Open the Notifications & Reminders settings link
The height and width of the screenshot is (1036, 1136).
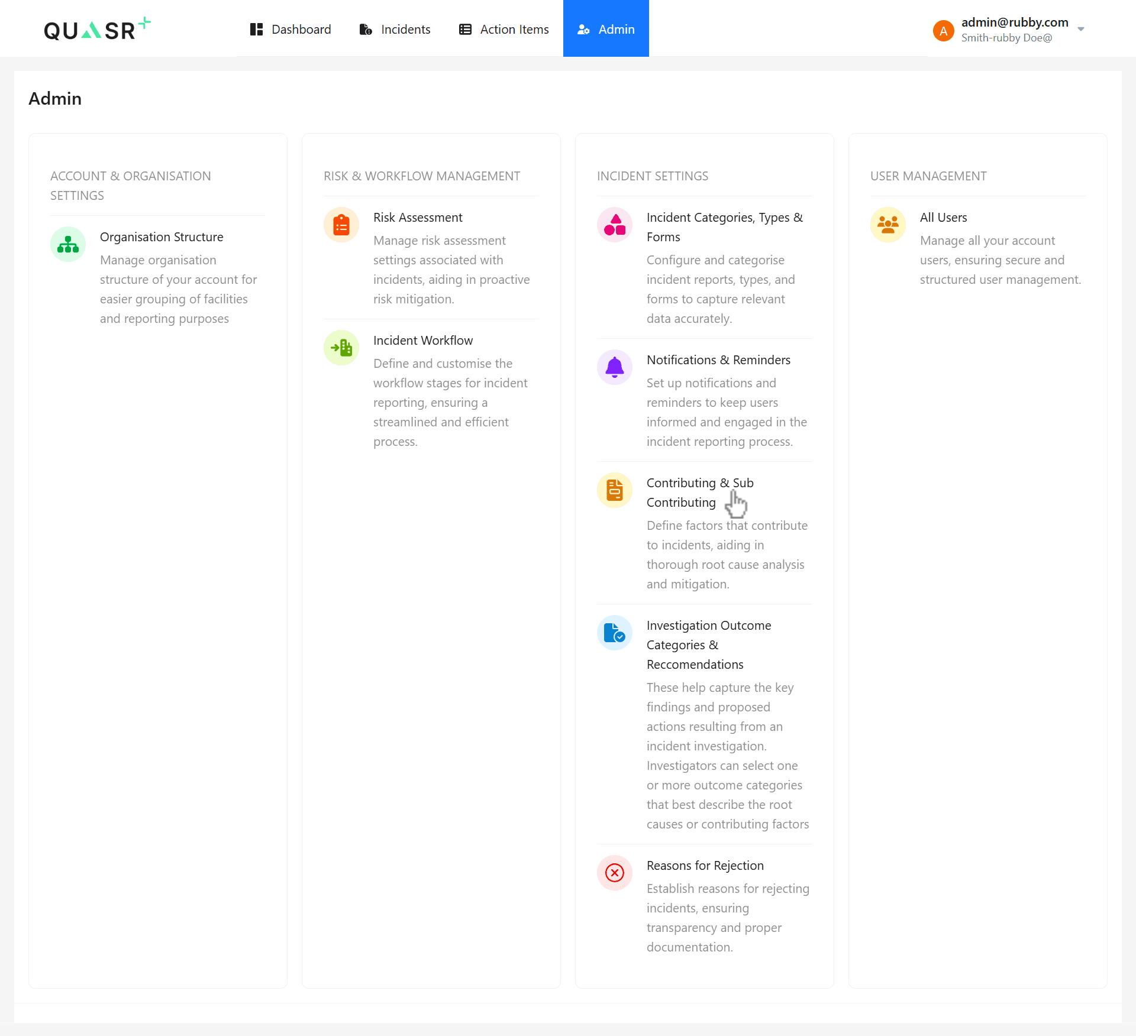tap(718, 360)
